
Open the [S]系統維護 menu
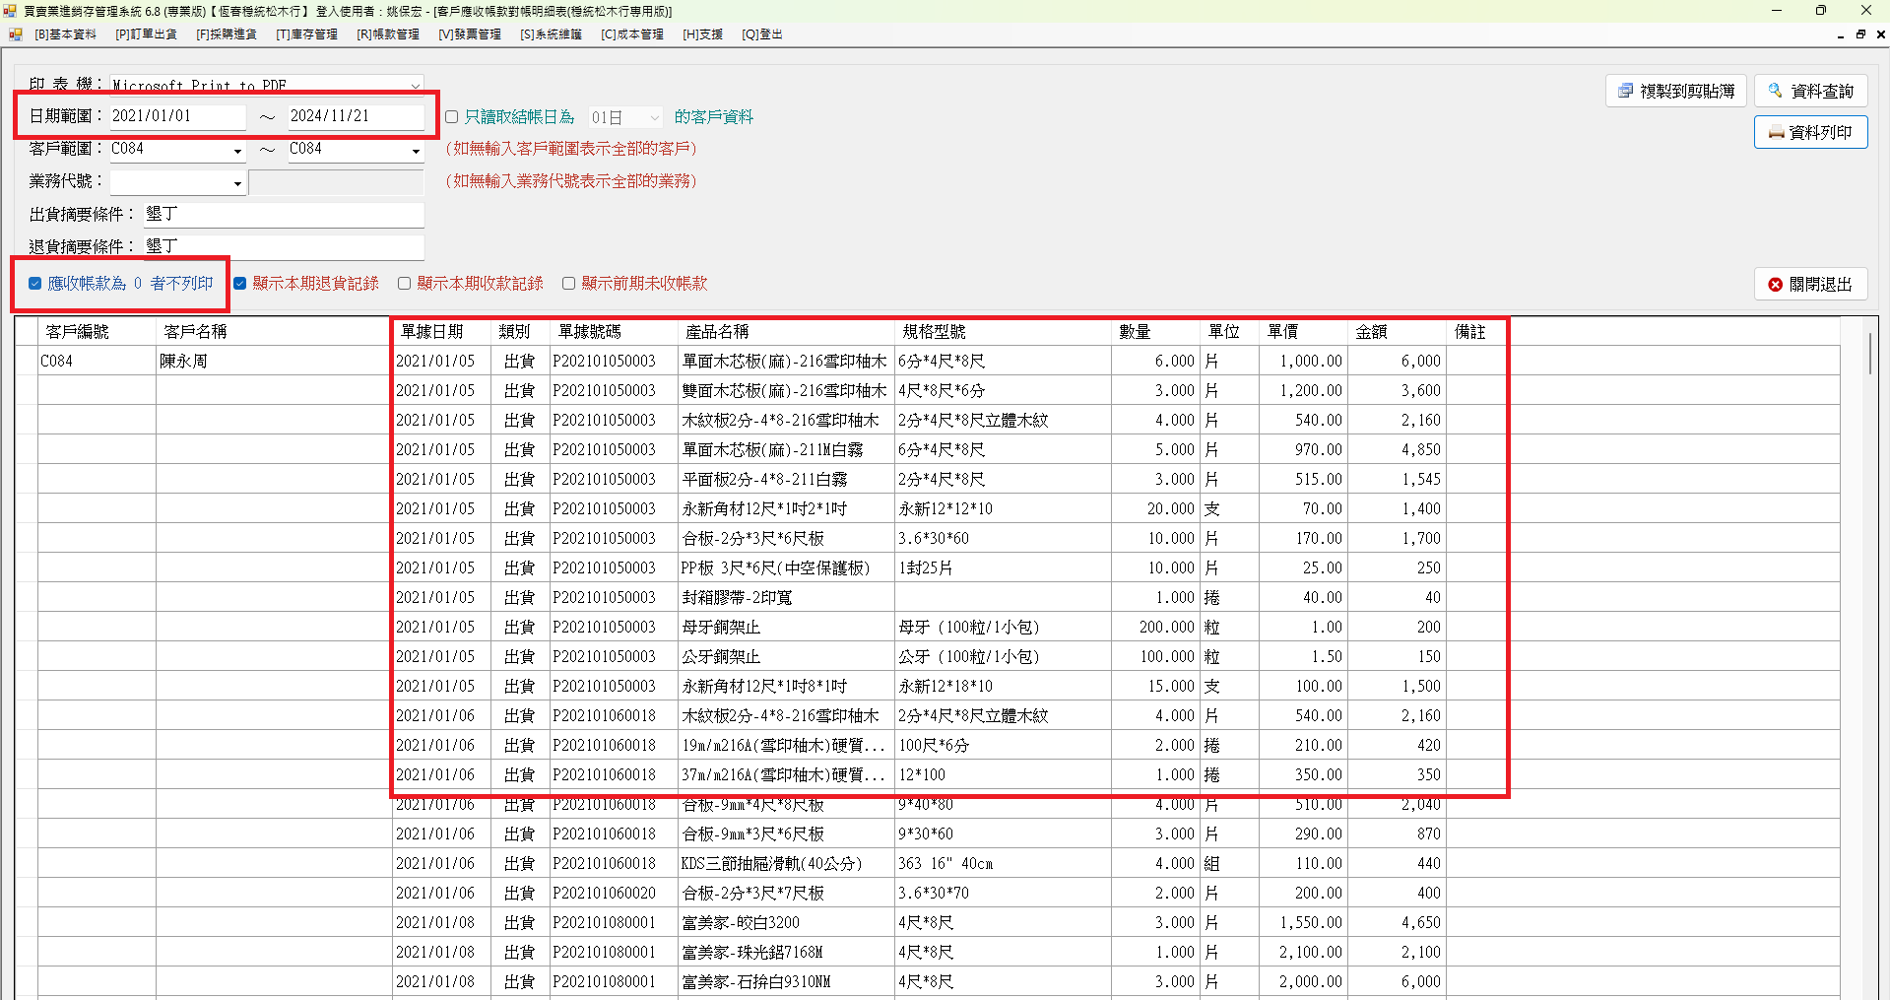(551, 34)
